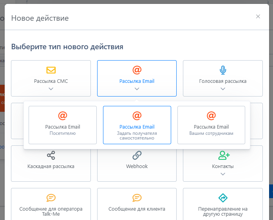The image size is (273, 220).
Task: Click the @ icon above Вашим сотрудникам
Action: (x=211, y=116)
